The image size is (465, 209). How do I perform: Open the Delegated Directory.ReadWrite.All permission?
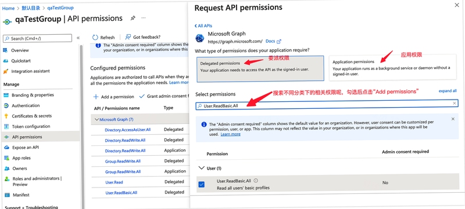tap(125, 141)
